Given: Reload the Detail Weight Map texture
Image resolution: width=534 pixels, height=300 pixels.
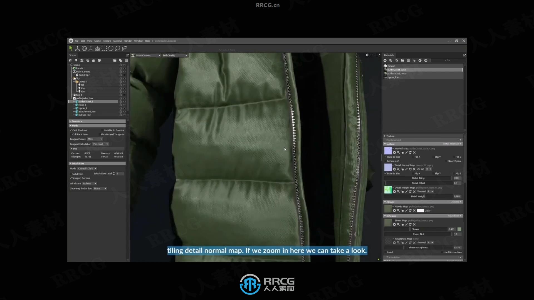Looking at the screenshot, I should (410, 192).
